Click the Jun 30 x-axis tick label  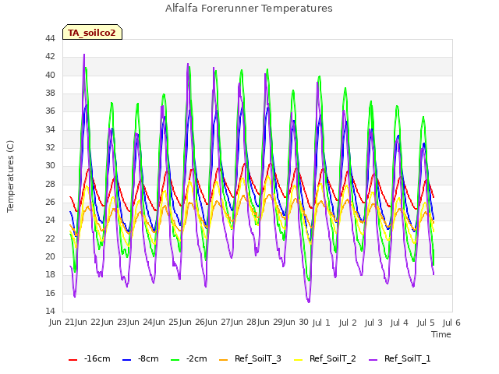coord(297,323)
